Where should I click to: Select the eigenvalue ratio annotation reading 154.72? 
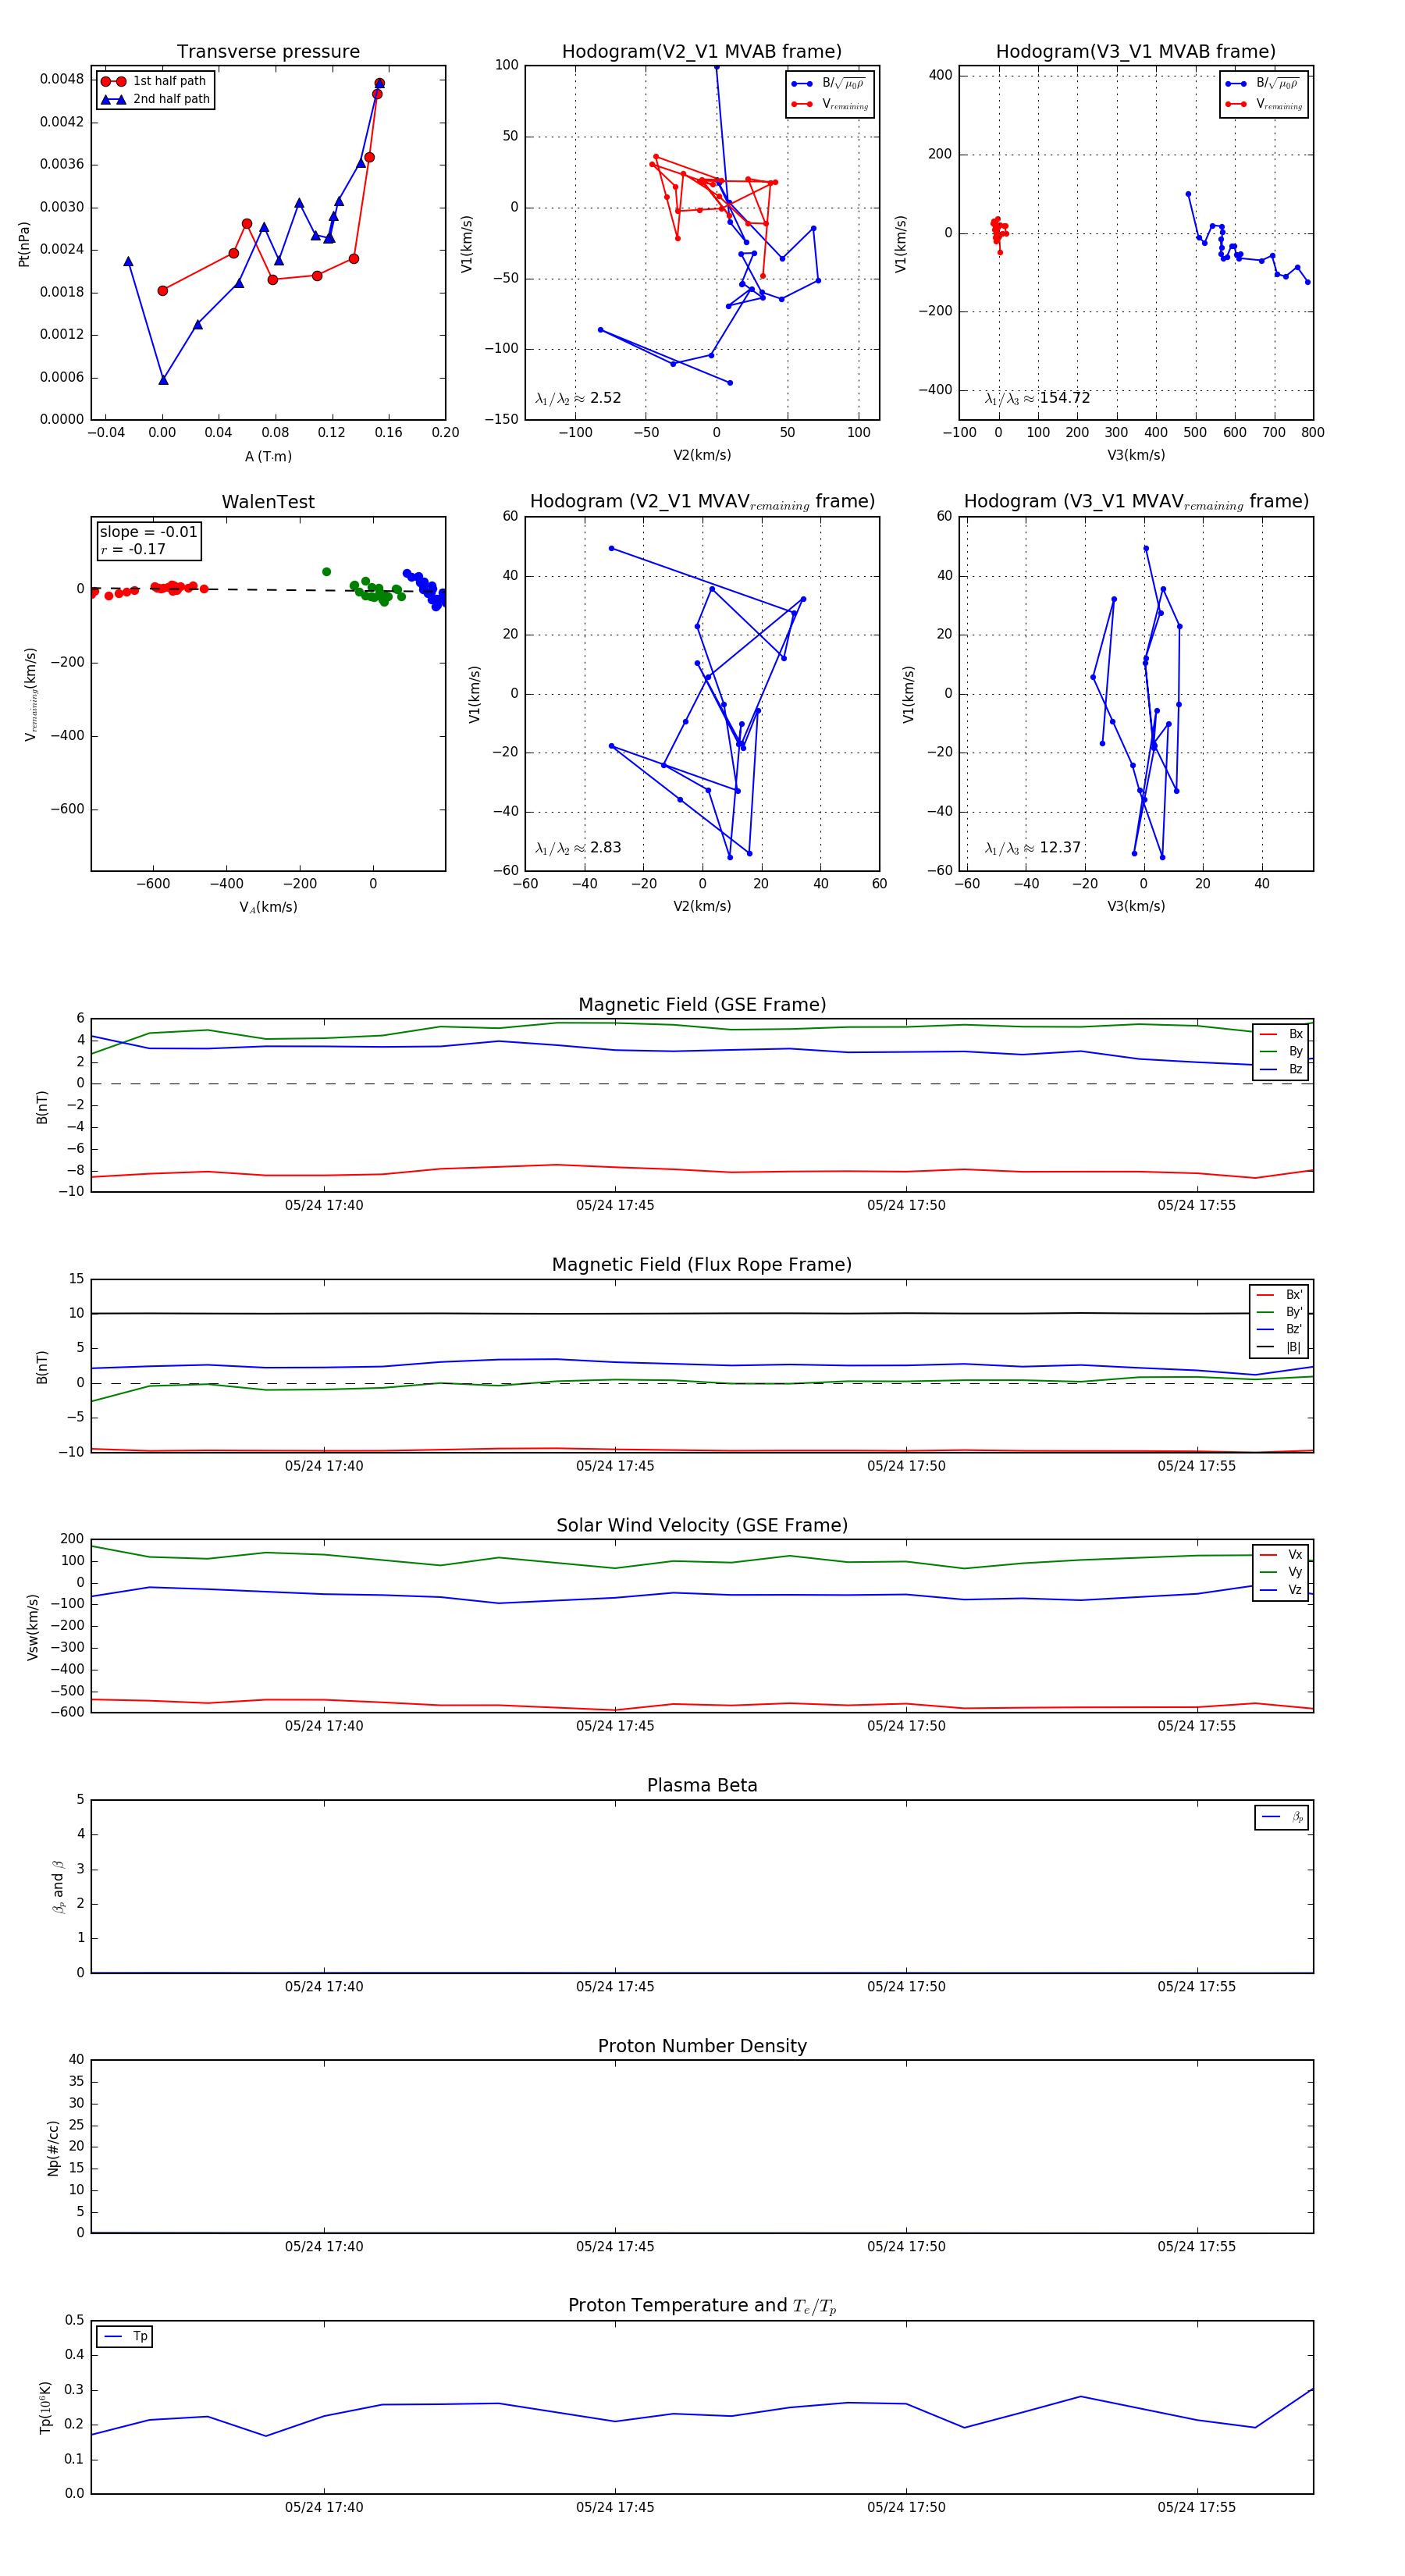(x=1037, y=398)
